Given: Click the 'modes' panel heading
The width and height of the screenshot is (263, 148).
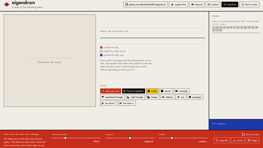Looking at the screenshot, I should pos(216,16).
